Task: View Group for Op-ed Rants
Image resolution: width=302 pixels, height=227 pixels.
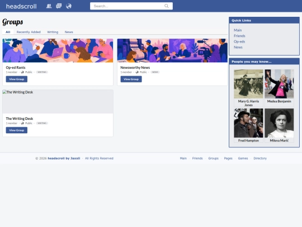Action: (x=17, y=79)
